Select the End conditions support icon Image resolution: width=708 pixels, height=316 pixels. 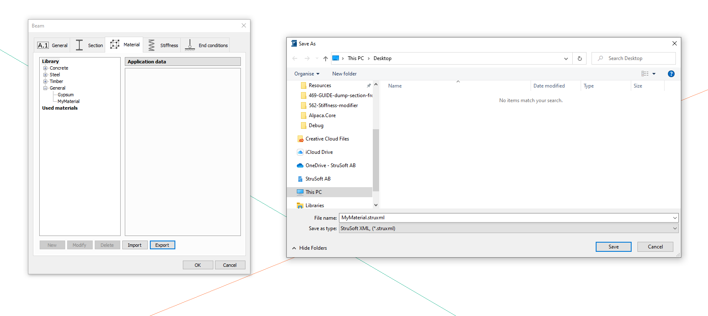190,45
